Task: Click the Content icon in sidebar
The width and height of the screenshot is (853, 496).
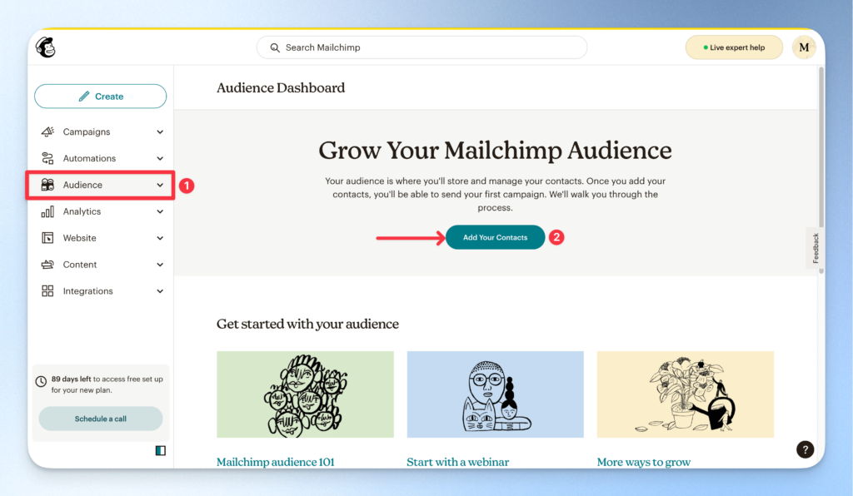Action: (x=47, y=265)
